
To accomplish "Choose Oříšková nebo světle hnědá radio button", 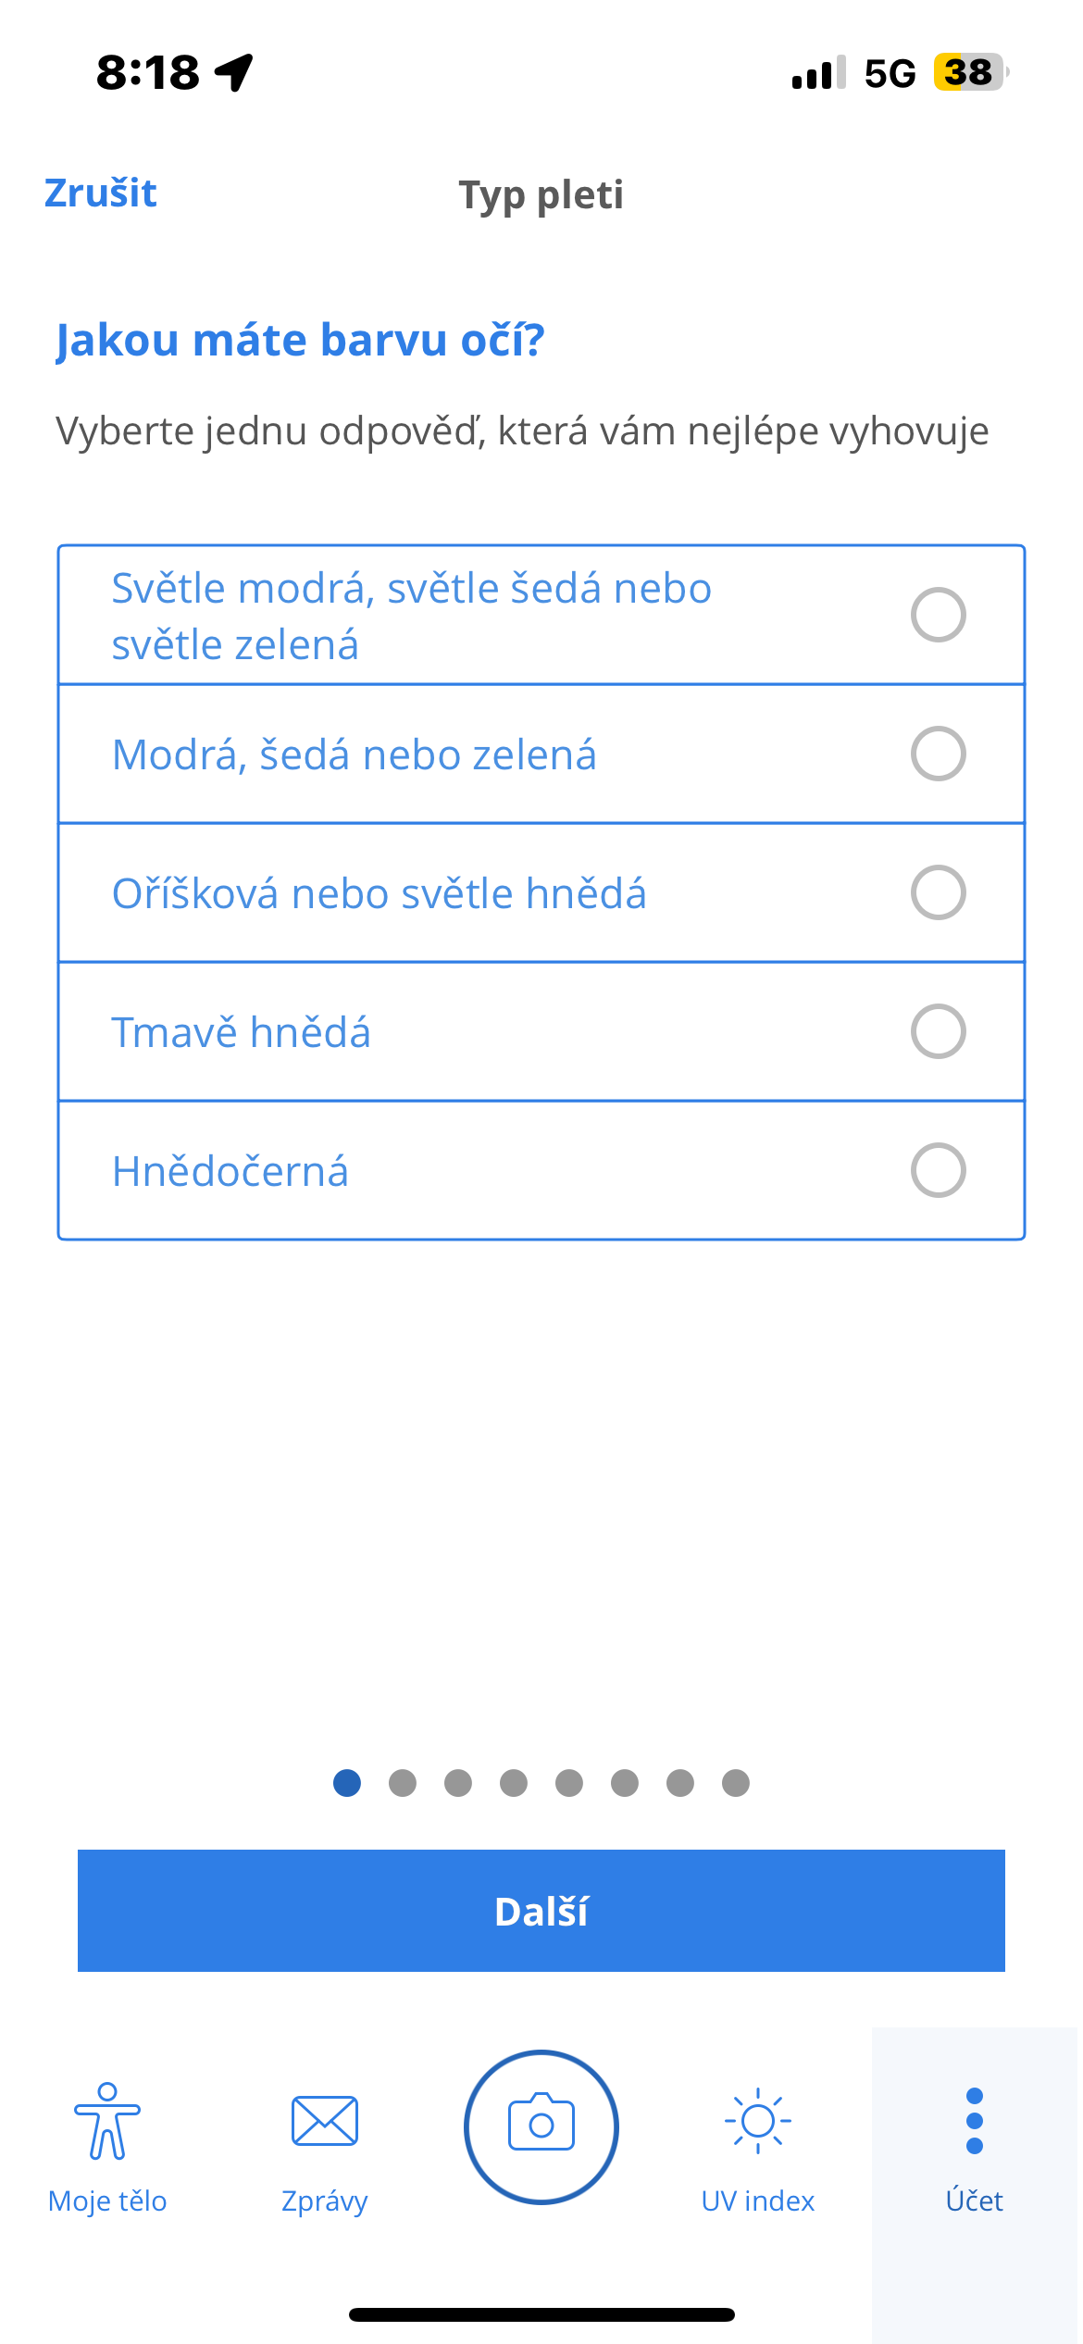I will point(939,892).
